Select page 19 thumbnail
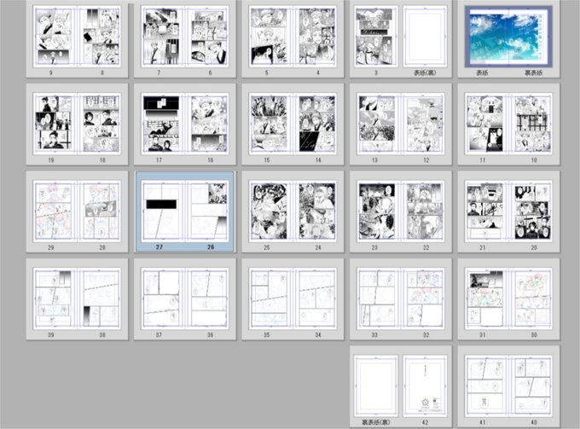 click(53, 124)
